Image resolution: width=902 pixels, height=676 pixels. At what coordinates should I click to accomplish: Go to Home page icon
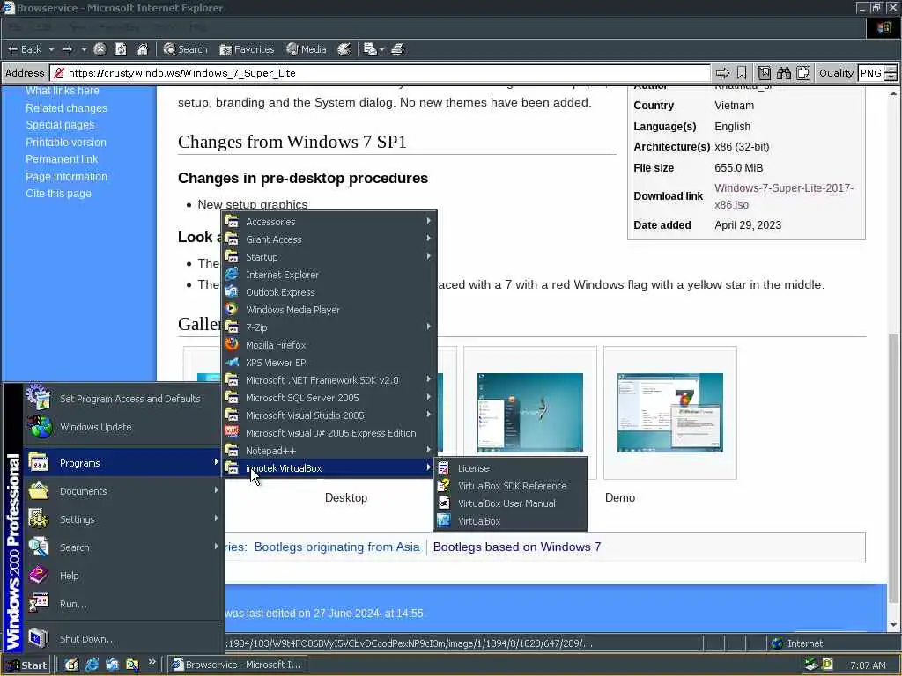click(142, 49)
